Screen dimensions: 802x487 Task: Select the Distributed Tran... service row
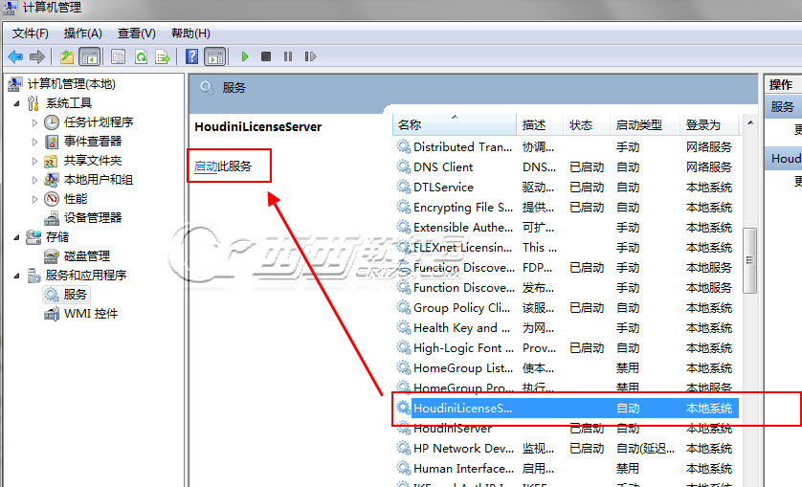pos(567,146)
